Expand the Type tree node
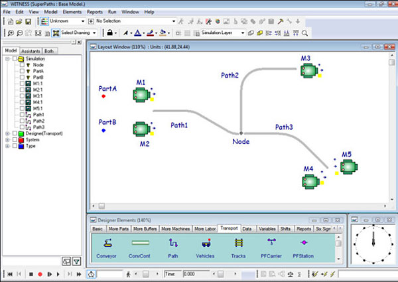The image size is (398, 282). click(x=7, y=146)
